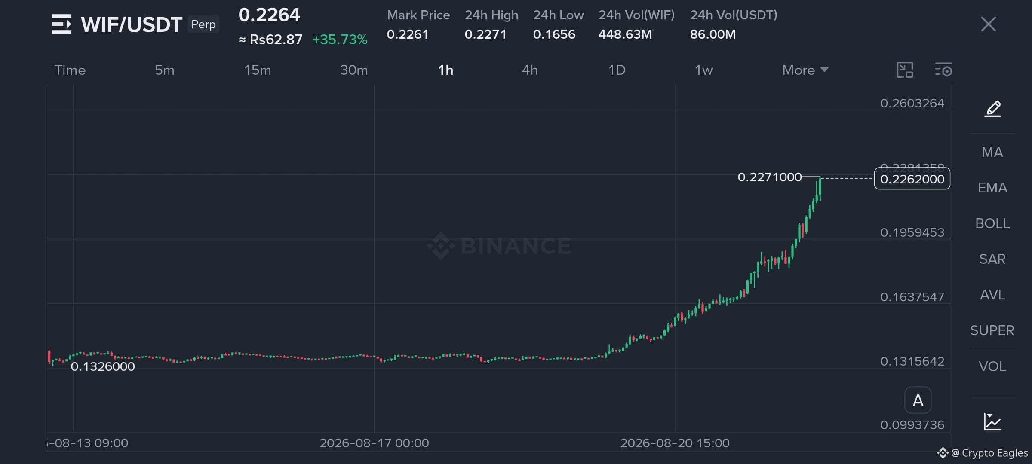Click the 24h Vol(WIF) value 448.63M
The height and width of the screenshot is (464, 1032).
625,34
